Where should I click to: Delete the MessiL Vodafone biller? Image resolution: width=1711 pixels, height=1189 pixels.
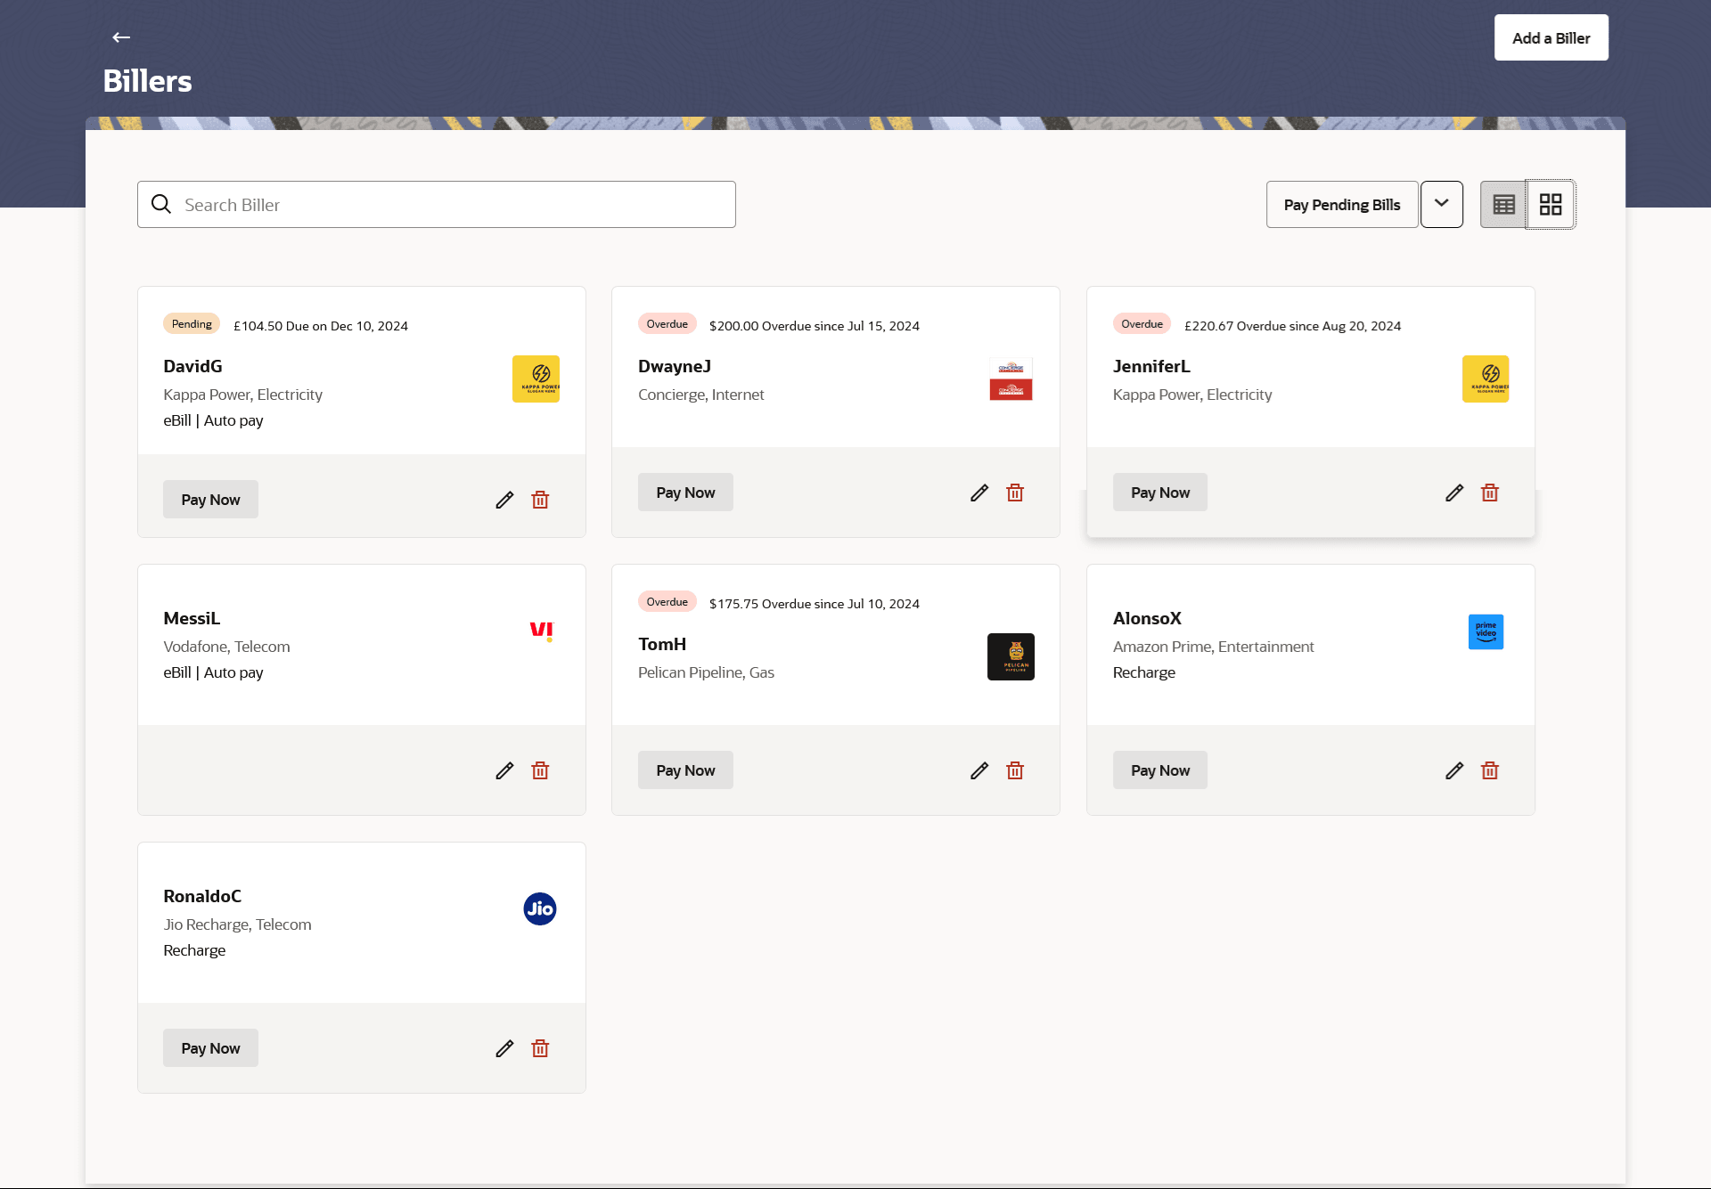pyautogui.click(x=540, y=770)
